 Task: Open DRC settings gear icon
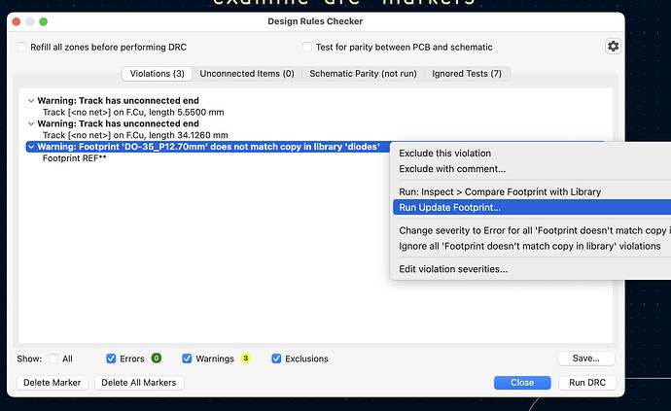(613, 47)
